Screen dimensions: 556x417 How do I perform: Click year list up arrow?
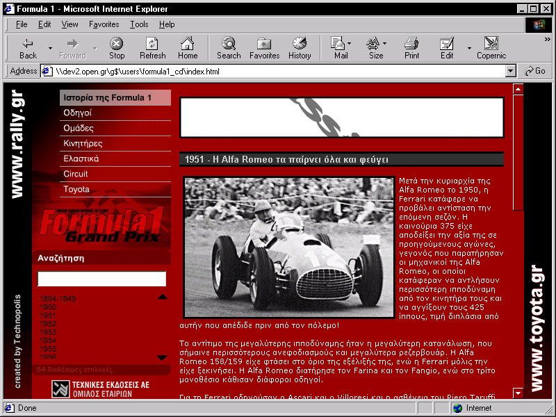click(163, 297)
